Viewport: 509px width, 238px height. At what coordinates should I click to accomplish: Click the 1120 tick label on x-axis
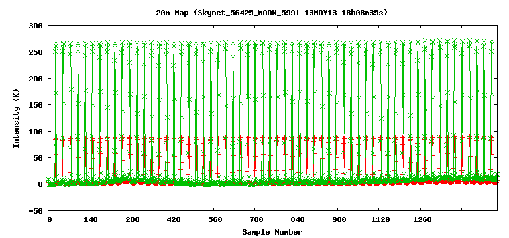(380, 219)
